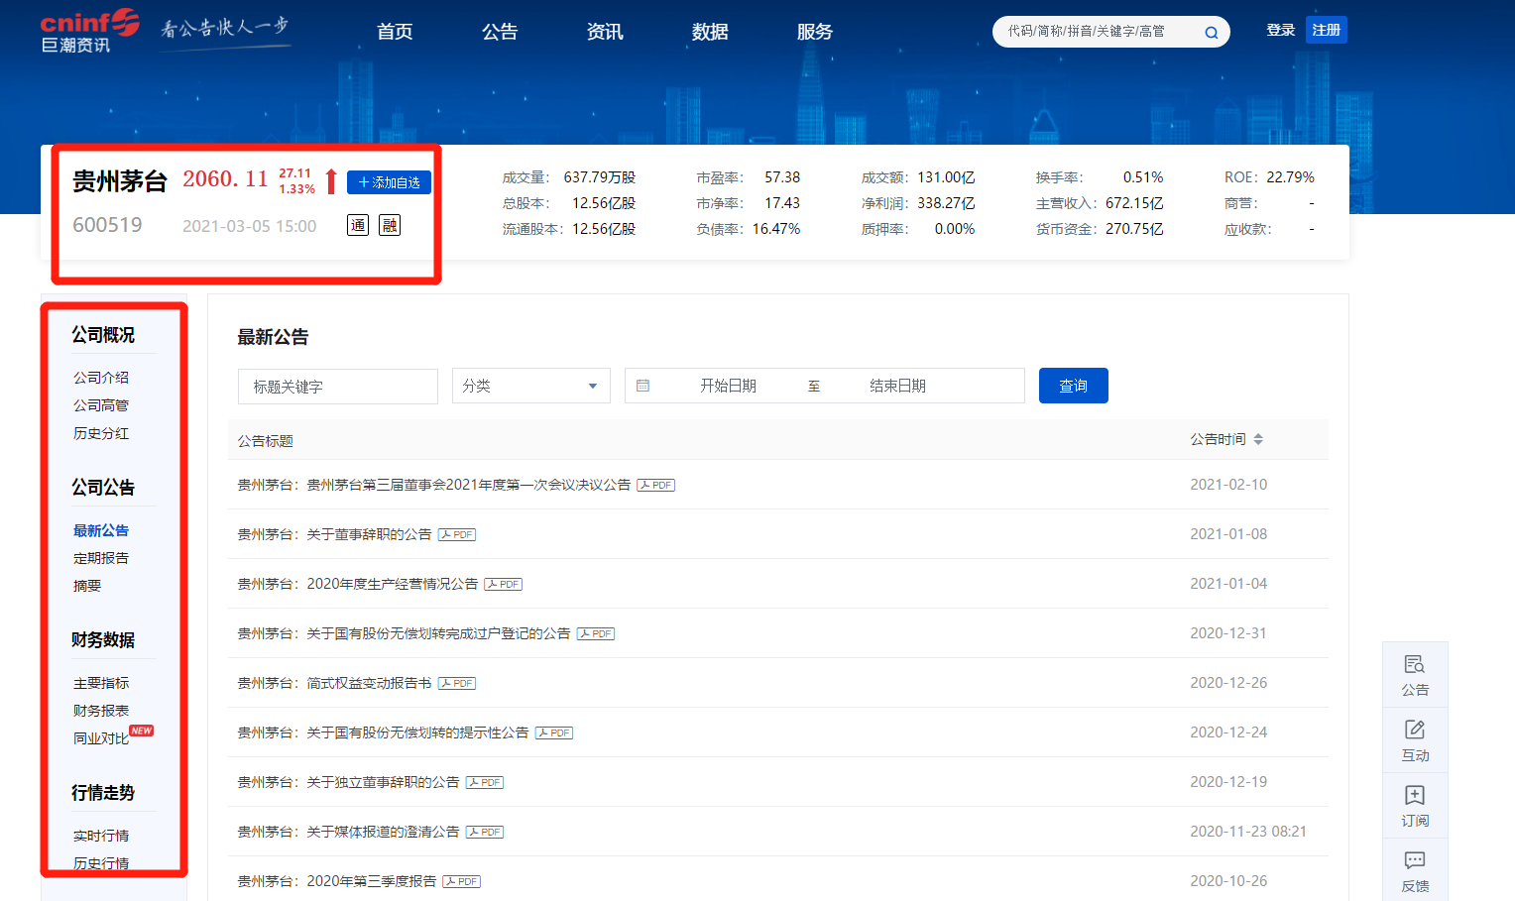Open announcement 关于国有股份无偿划转完成过户登记的公告

click(x=405, y=633)
